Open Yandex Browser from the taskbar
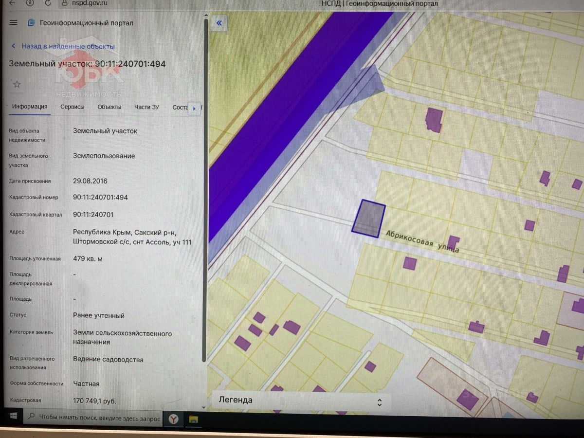Screen dimensions: 584x438 tap(173, 418)
